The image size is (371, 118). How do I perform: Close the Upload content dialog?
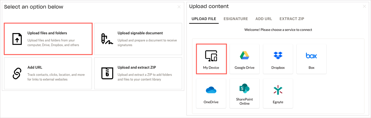(364, 6)
